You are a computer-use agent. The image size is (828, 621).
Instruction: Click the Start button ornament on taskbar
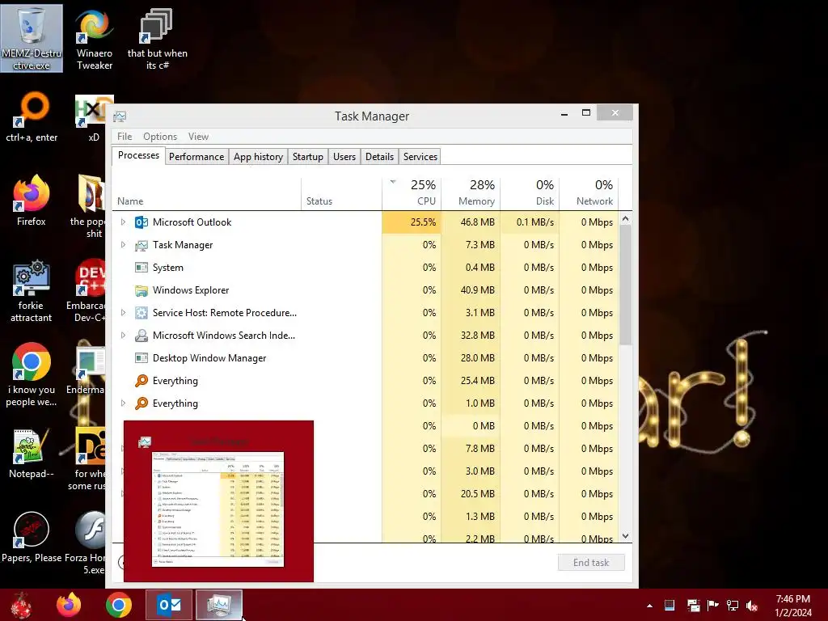click(x=21, y=605)
